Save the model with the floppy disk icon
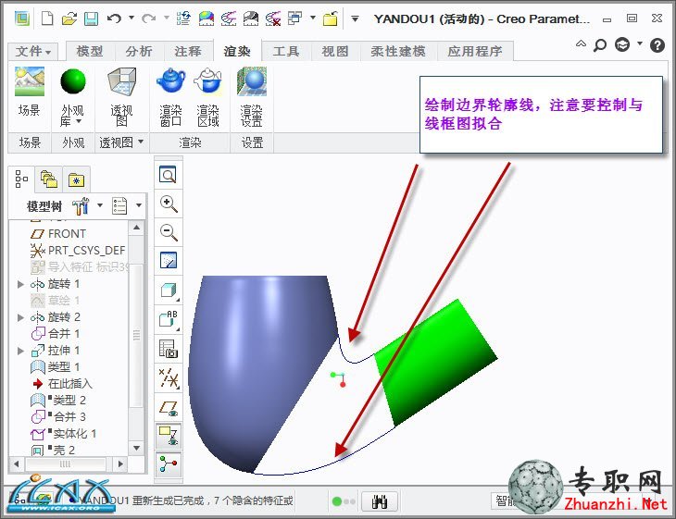This screenshot has height=519, width=676. [x=91, y=19]
